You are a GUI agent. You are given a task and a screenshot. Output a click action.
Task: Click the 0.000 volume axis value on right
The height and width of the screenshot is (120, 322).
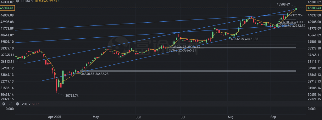tap(311, 109)
